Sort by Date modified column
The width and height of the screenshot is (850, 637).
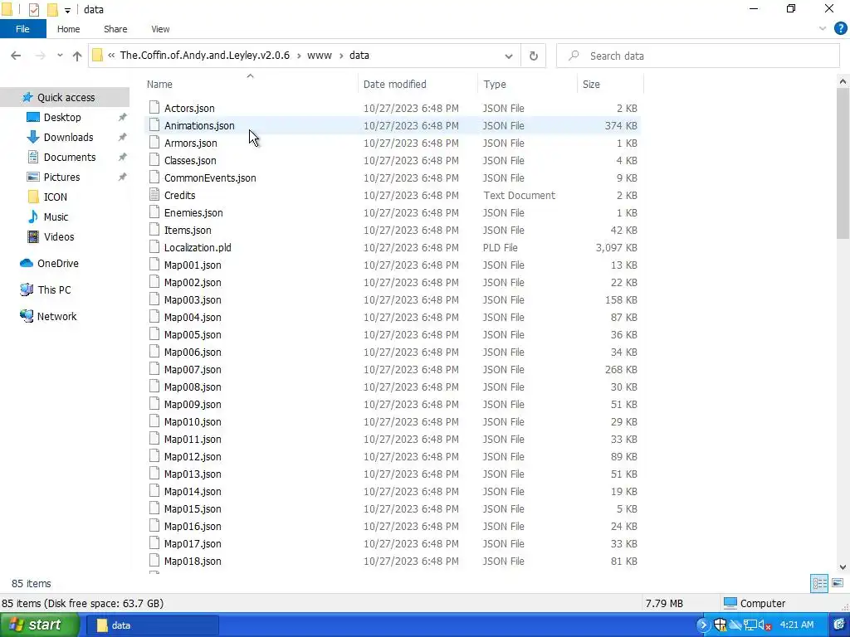(x=394, y=85)
